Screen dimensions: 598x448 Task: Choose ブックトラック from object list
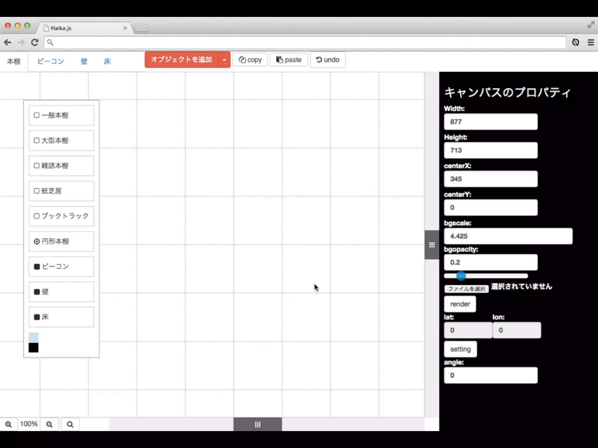pyautogui.click(x=61, y=216)
